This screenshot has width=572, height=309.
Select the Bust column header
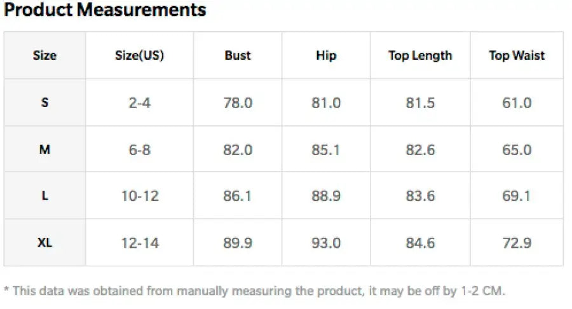238,55
